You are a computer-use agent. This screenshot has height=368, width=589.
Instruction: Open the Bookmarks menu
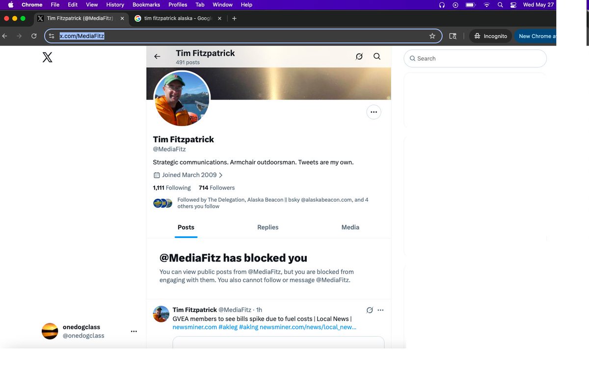point(146,4)
